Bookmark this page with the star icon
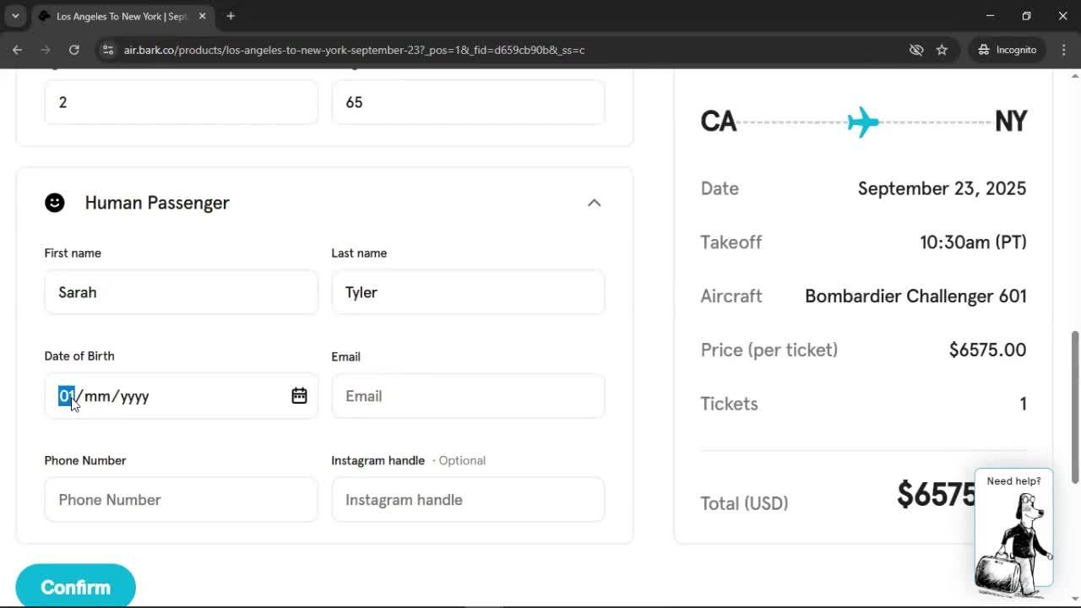 pos(942,50)
